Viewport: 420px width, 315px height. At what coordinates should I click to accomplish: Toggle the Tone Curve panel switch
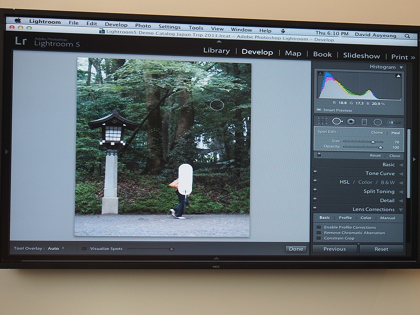tap(316, 172)
